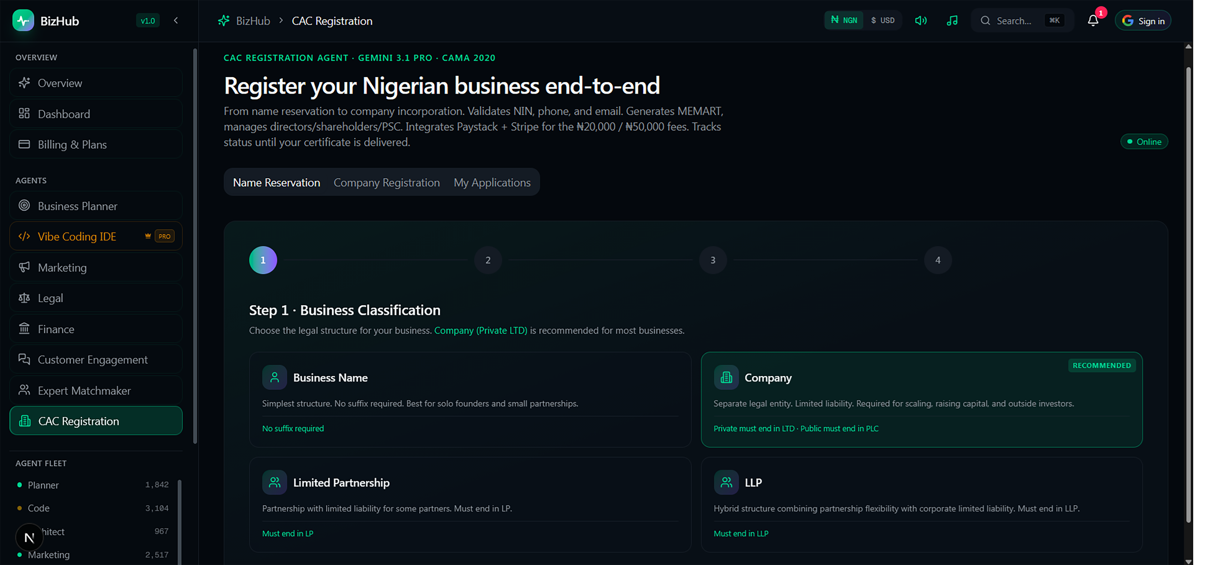The width and height of the screenshot is (1205, 565).
Task: Click the Code agent fleet row
Action: [x=93, y=508]
